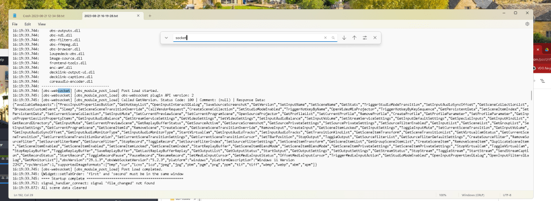Click 'Post load started.' log line
Screen dimensions: 551x201
click(x=86, y=90)
